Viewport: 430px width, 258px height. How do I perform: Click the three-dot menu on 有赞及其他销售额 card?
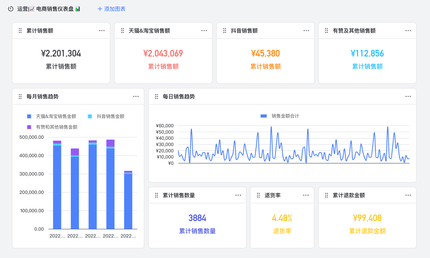click(408, 31)
